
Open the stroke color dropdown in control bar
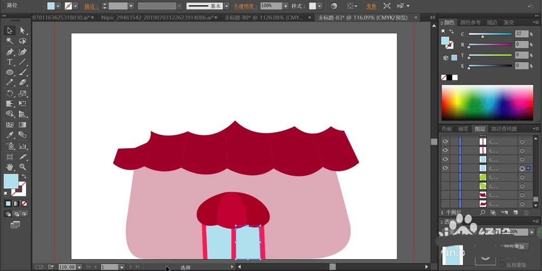(x=75, y=6)
